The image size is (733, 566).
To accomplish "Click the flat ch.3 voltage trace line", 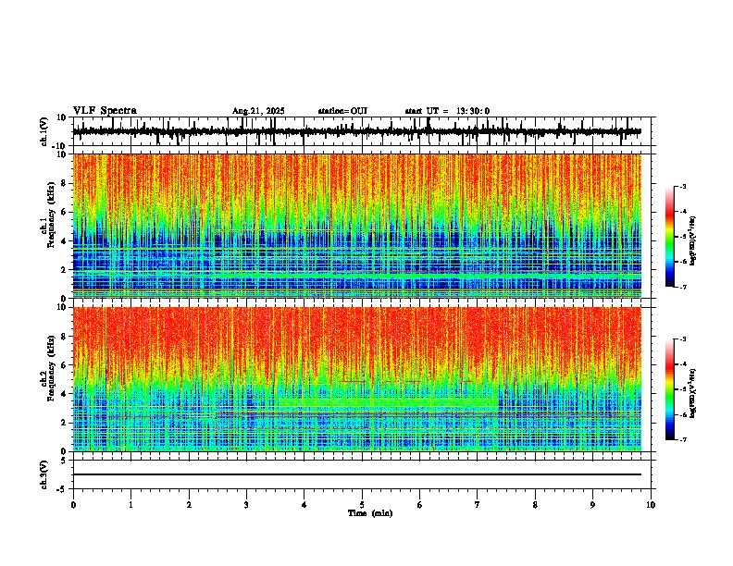I will coord(357,474).
